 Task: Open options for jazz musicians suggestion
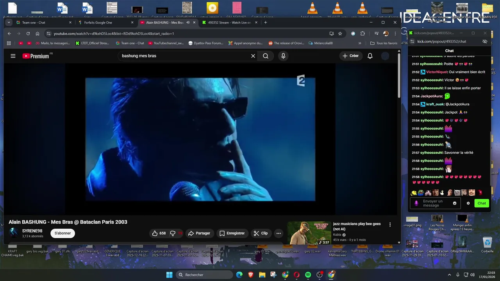click(x=390, y=224)
